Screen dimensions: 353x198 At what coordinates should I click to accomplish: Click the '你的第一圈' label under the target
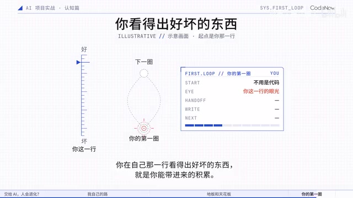click(x=144, y=139)
